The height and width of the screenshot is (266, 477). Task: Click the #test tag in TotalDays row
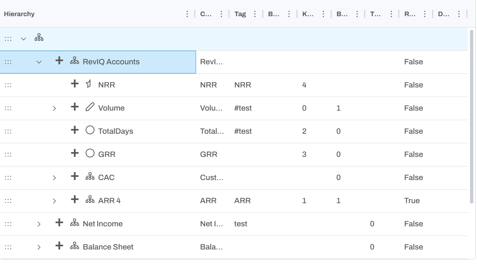click(243, 131)
